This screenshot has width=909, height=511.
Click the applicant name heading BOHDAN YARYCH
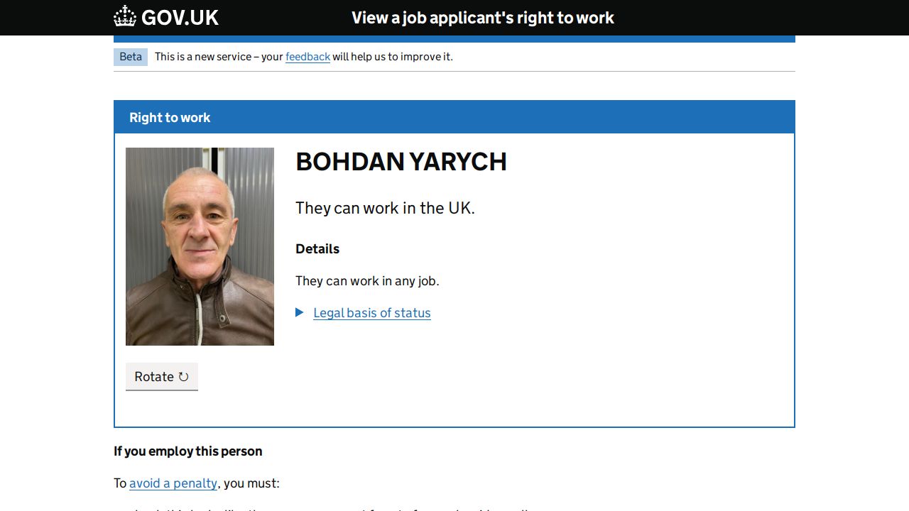[401, 162]
